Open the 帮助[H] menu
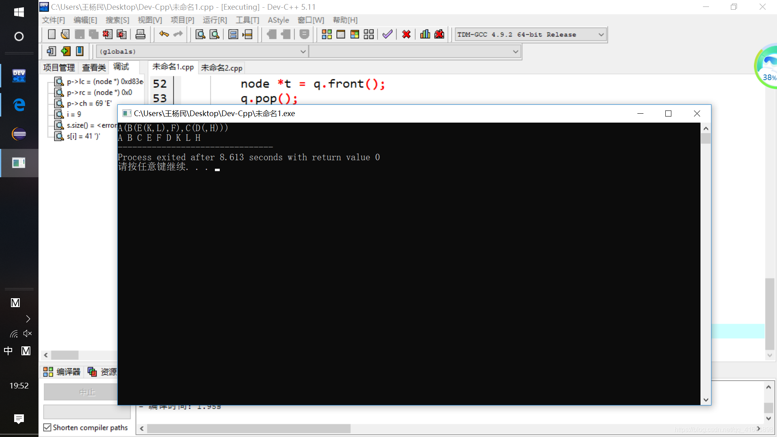The width and height of the screenshot is (777, 437). click(345, 20)
